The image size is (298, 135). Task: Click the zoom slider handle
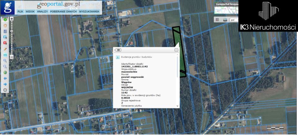coord(12,31)
